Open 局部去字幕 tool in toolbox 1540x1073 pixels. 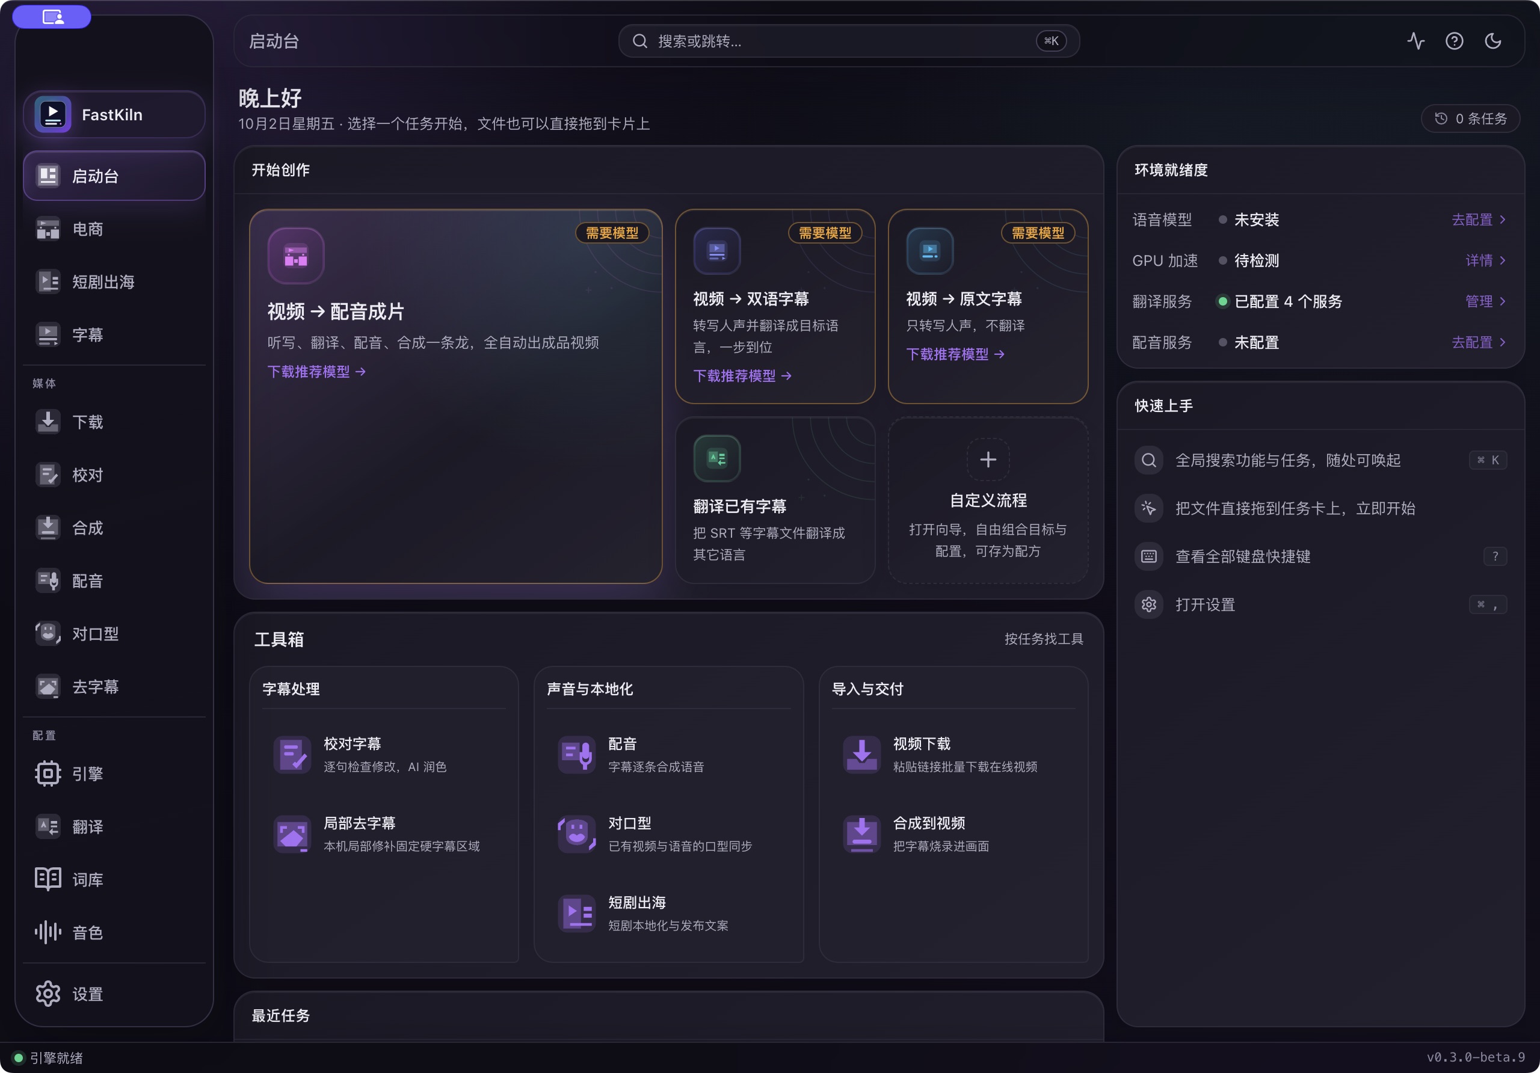(384, 834)
